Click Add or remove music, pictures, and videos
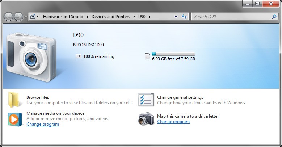The width and height of the screenshot is (282, 147). [67, 119]
